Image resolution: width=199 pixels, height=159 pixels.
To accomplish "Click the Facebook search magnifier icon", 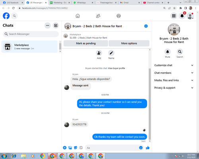I will 14,16.
